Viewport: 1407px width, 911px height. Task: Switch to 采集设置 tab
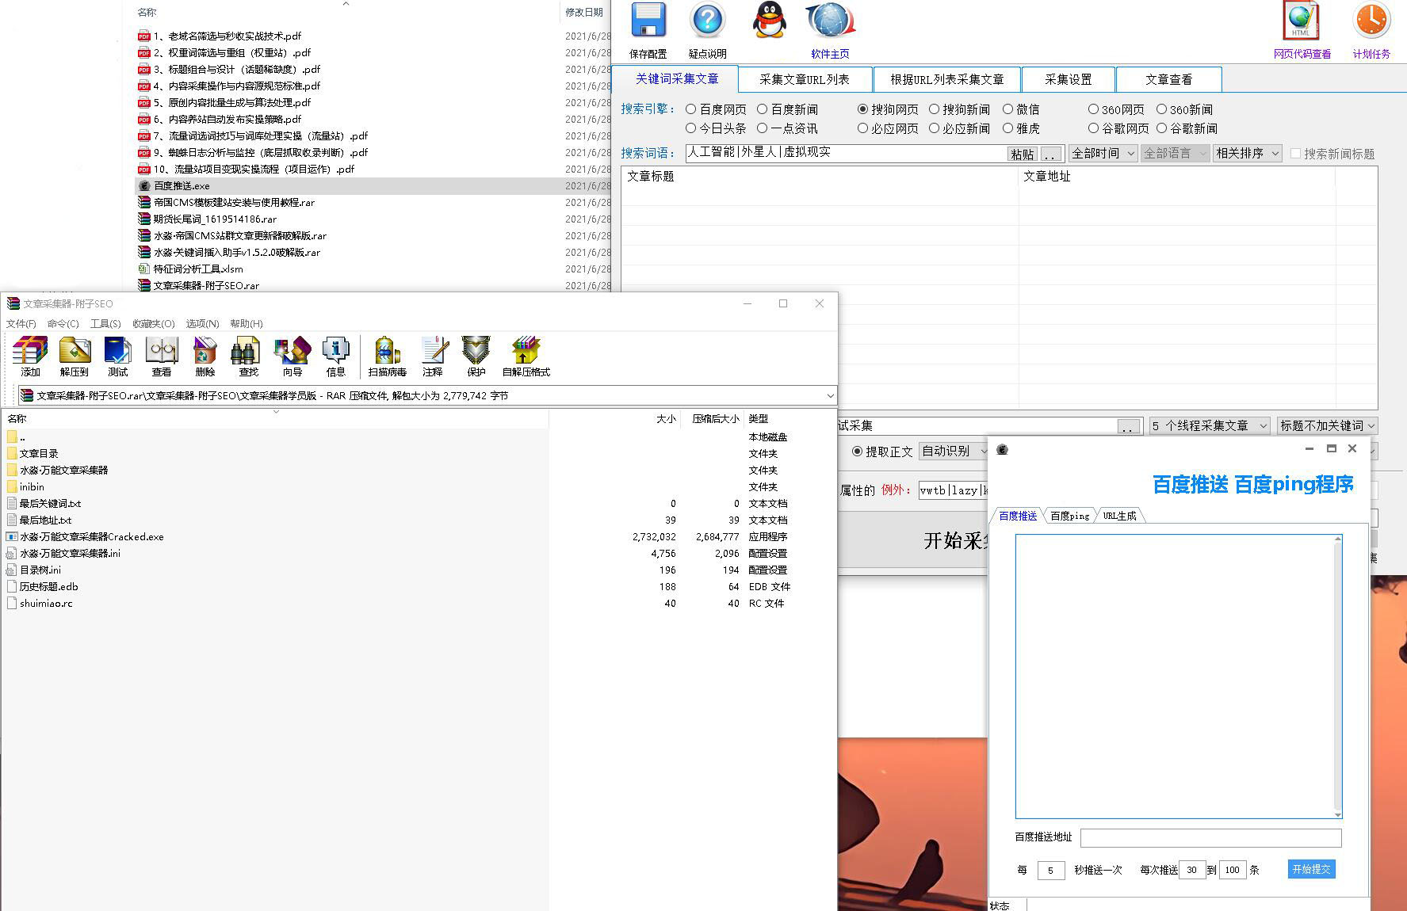click(1069, 79)
